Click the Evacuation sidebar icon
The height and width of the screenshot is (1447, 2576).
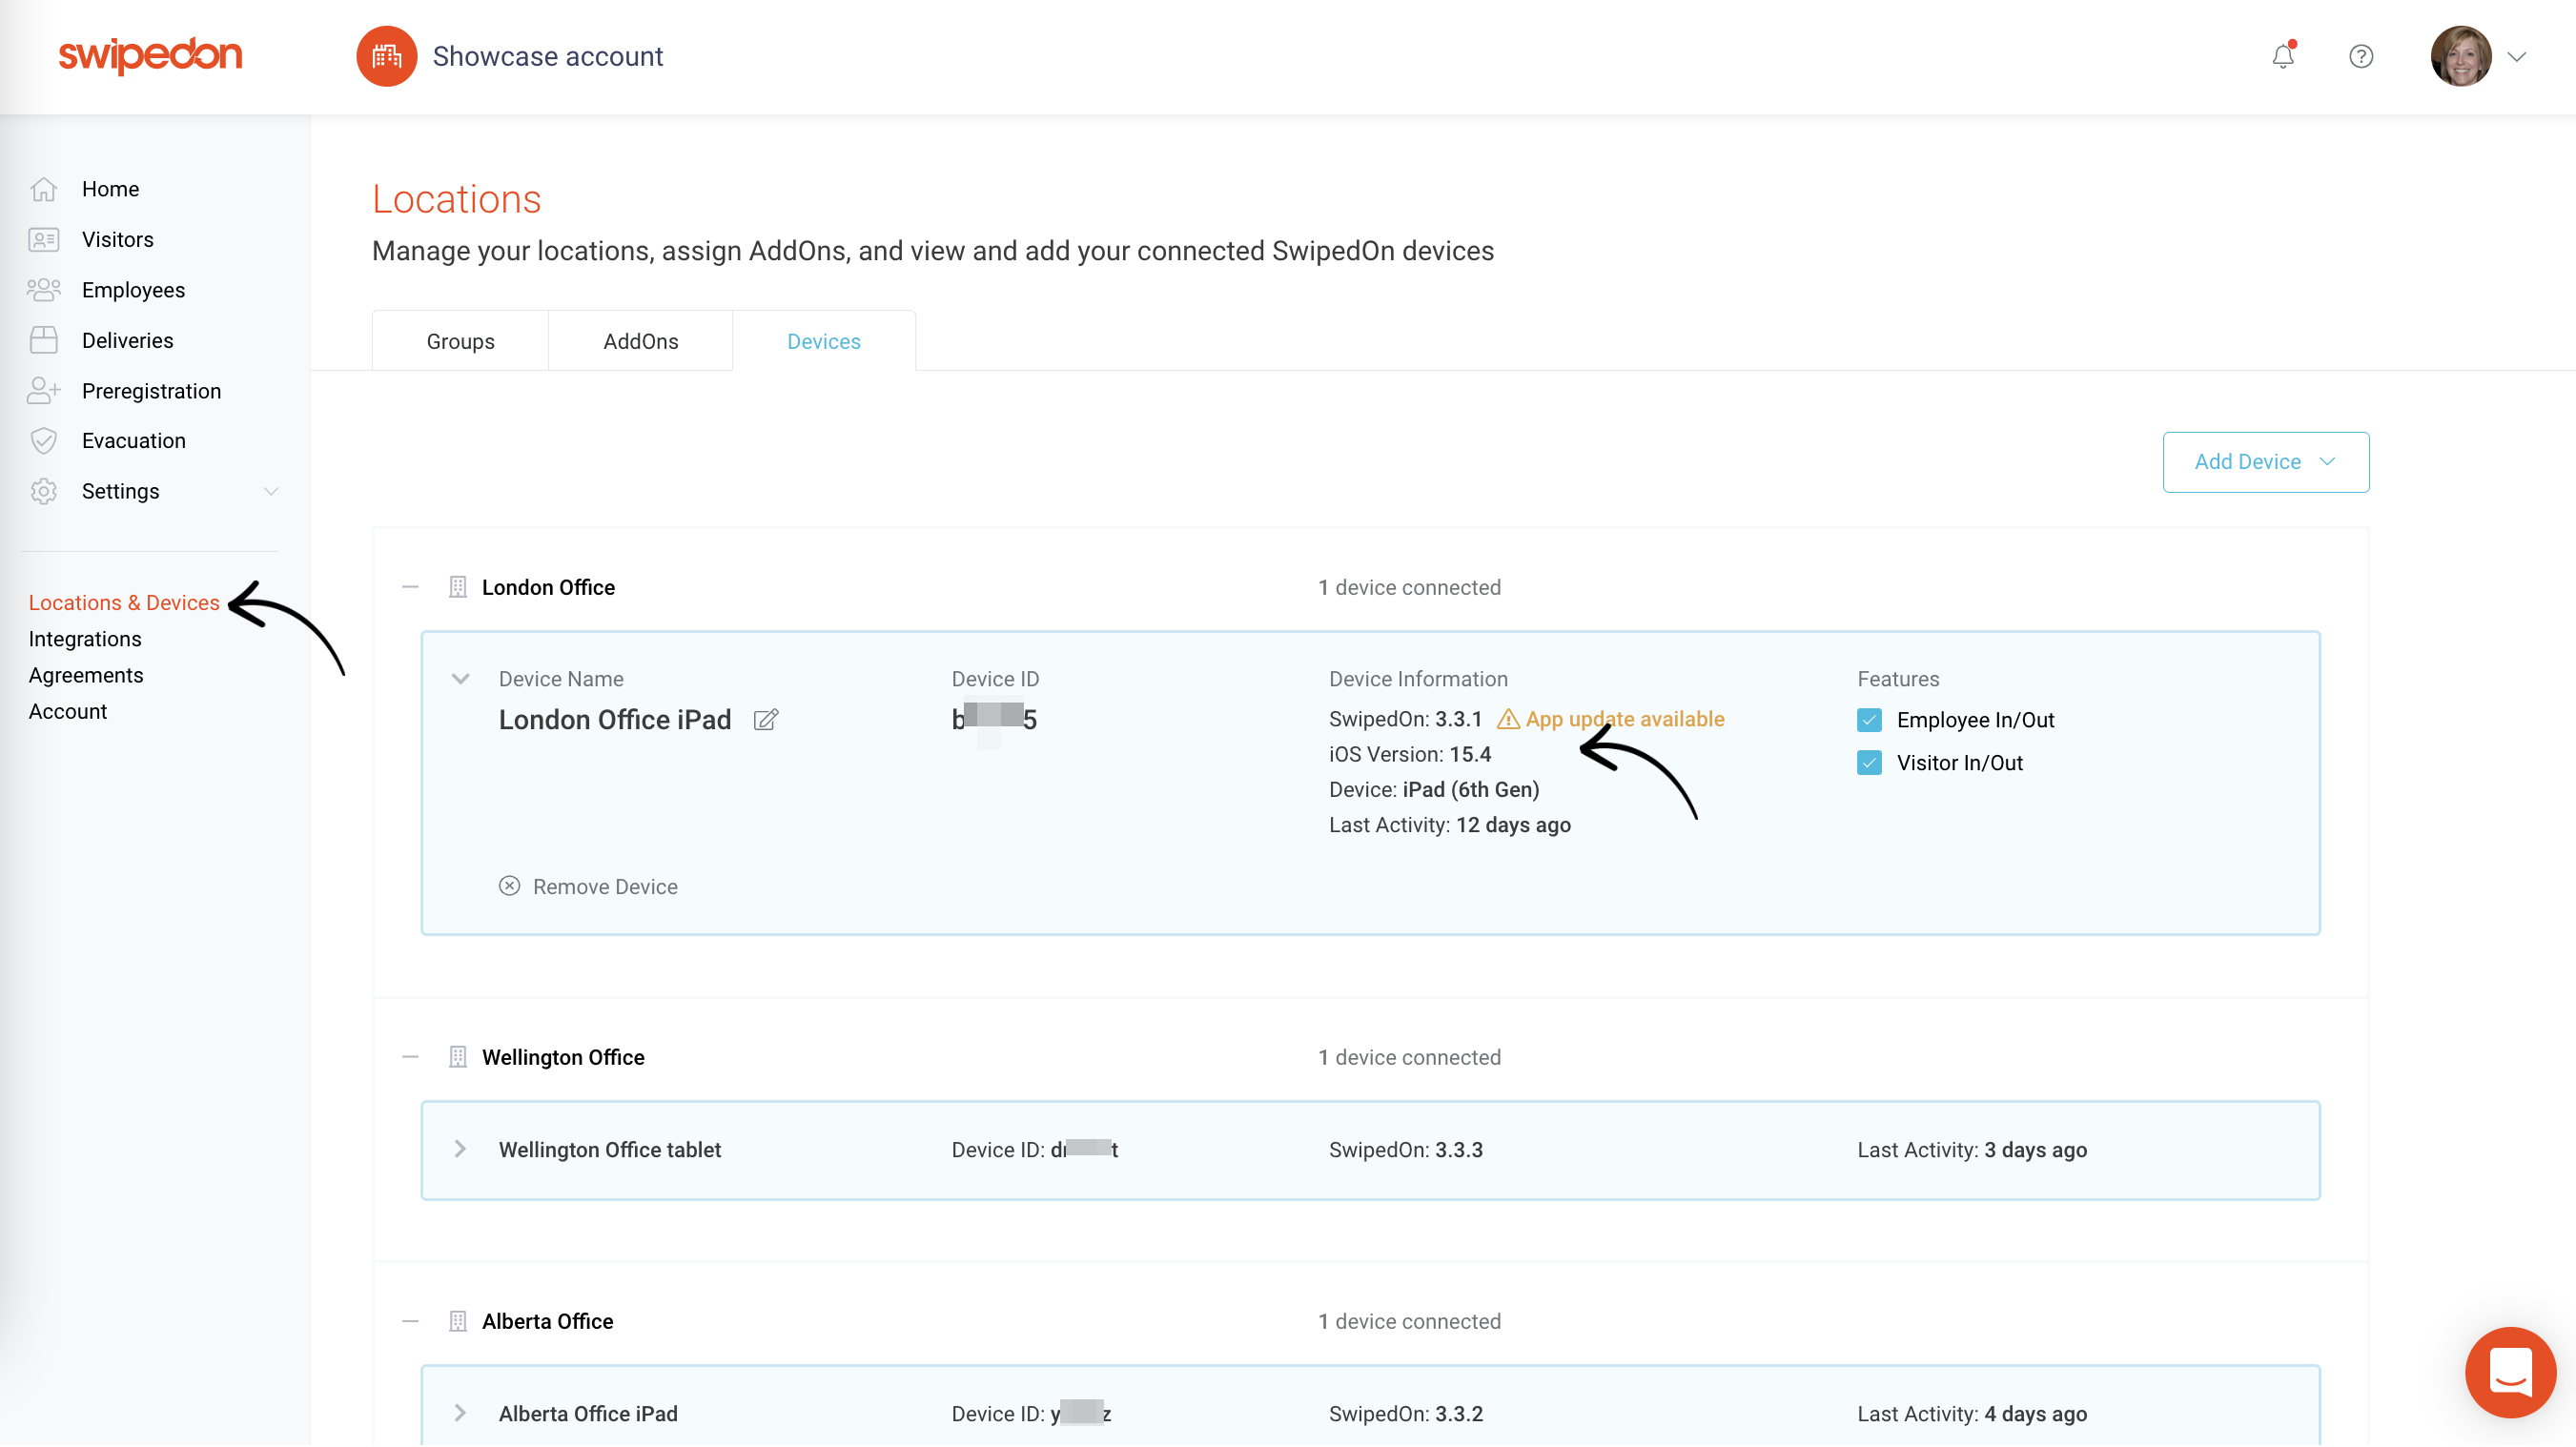point(44,440)
